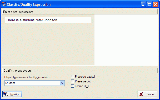The height and width of the screenshot is (100, 160).
Task: Click the expression text 'There is a student Peter Johnson'
Action: (x=32, y=20)
